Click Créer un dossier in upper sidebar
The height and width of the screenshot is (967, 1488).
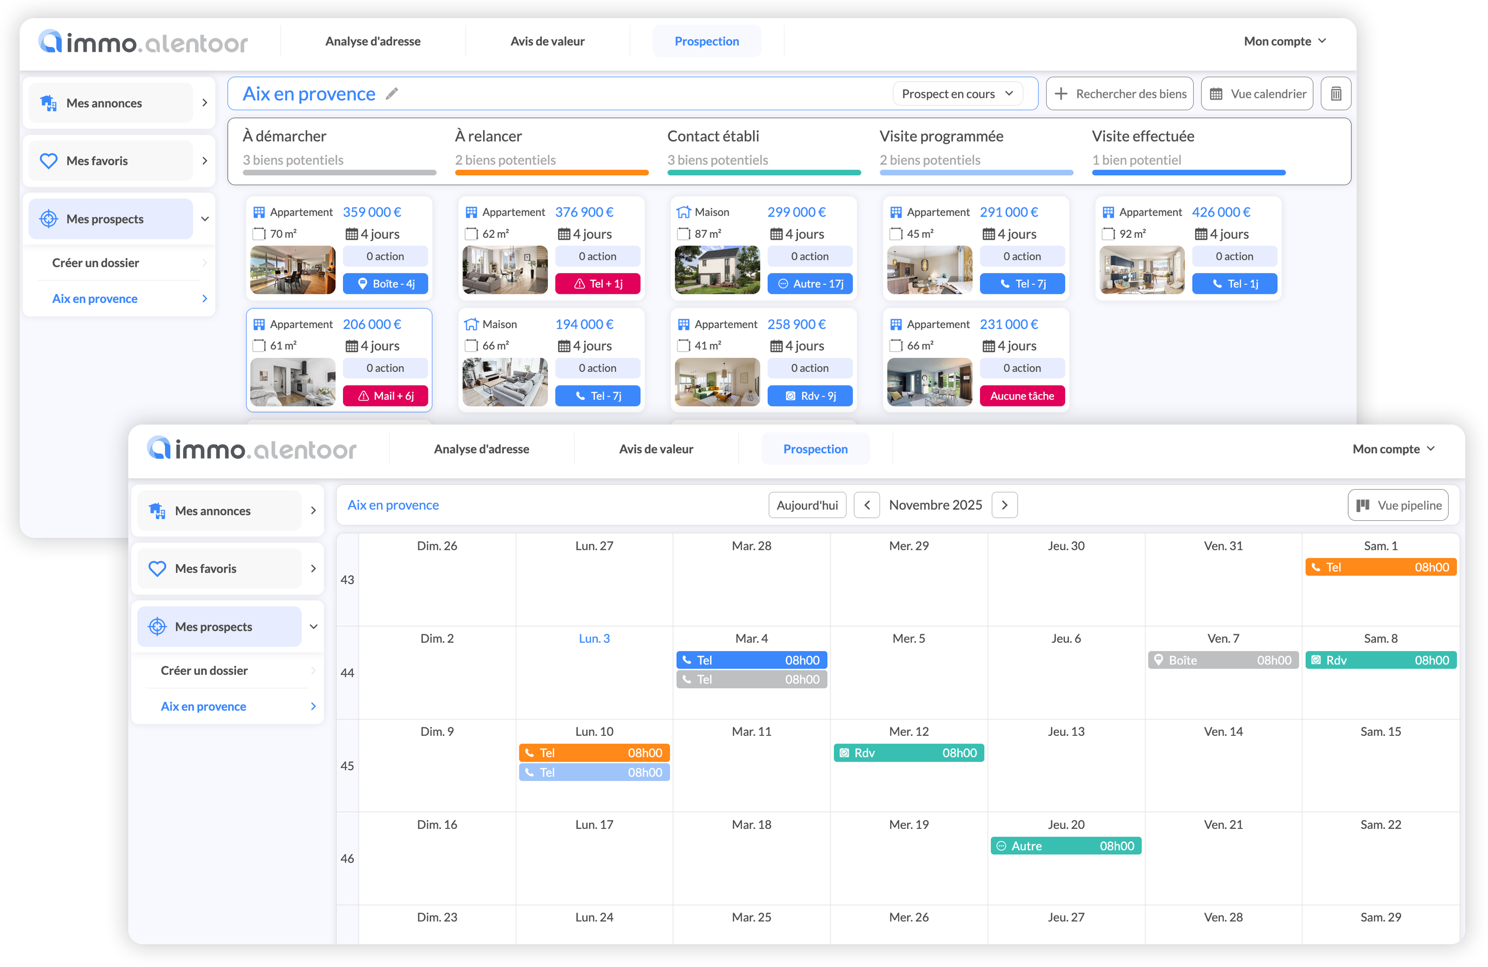(96, 263)
